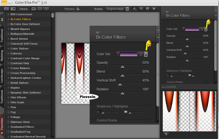Toggle favorite star for Burnt Sienna
219x139 pixels.
[x=8, y=39]
